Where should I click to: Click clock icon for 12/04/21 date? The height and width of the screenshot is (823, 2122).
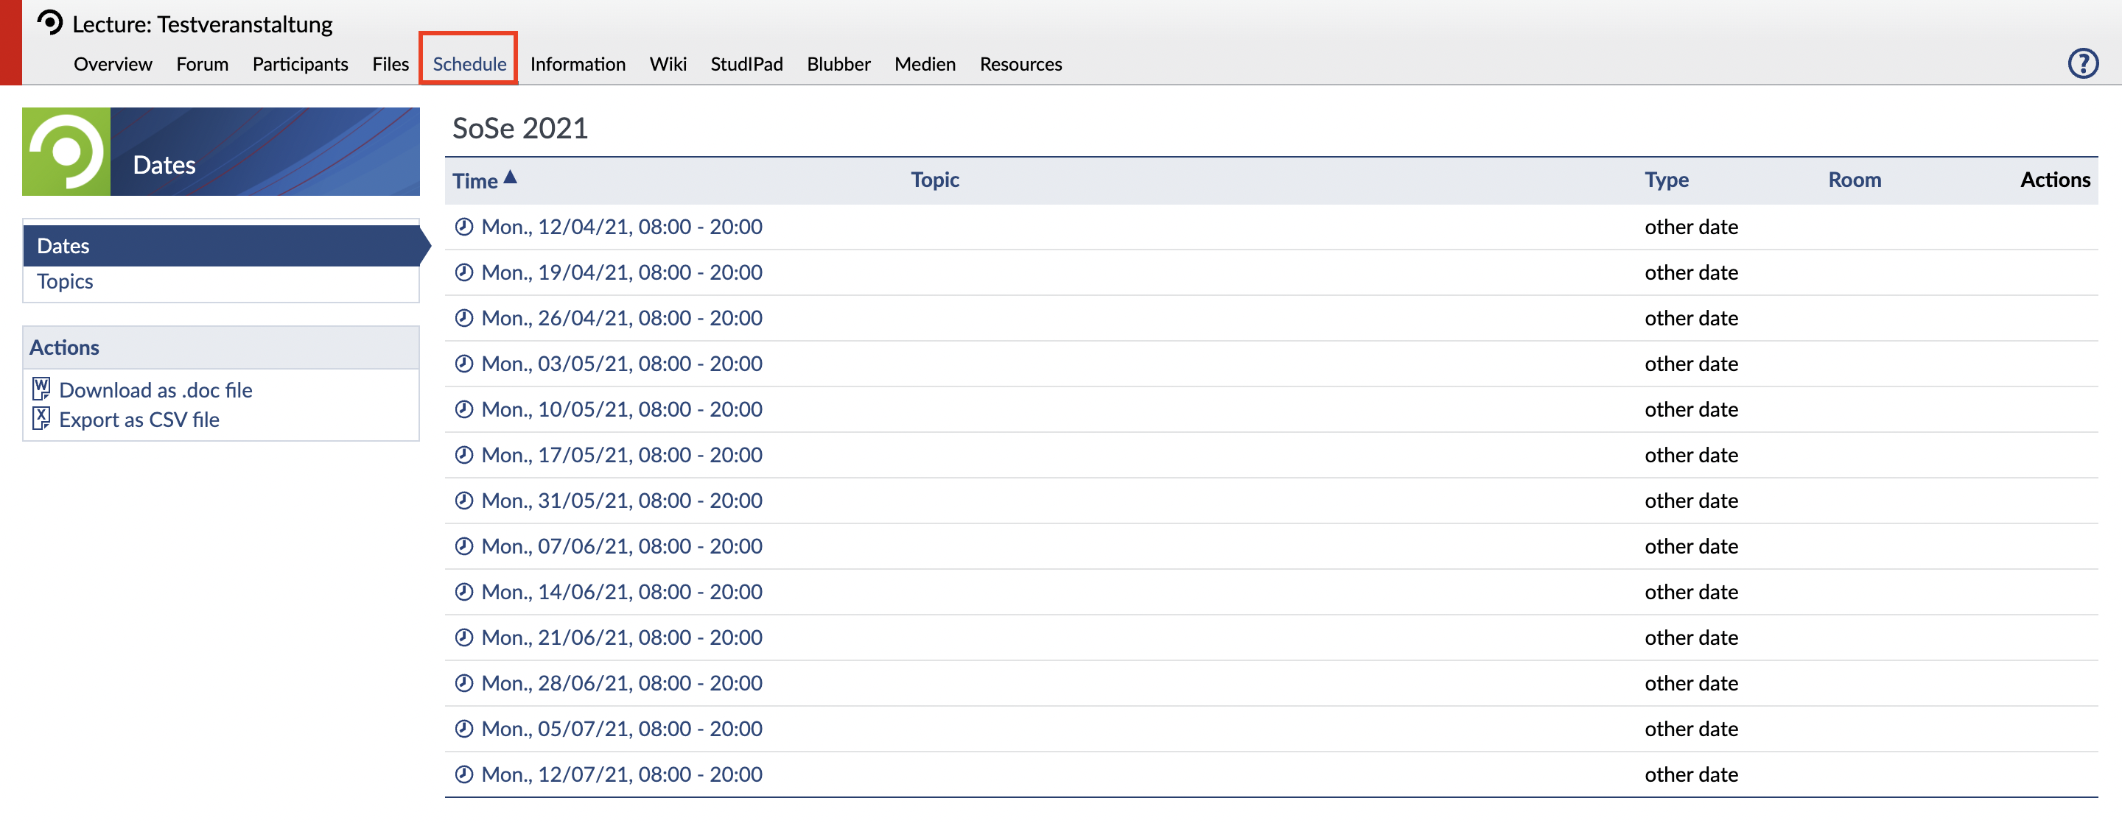pos(465,226)
